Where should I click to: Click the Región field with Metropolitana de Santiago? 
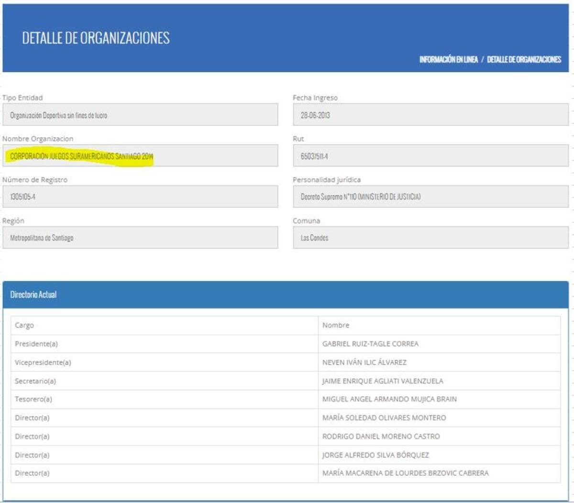[140, 238]
